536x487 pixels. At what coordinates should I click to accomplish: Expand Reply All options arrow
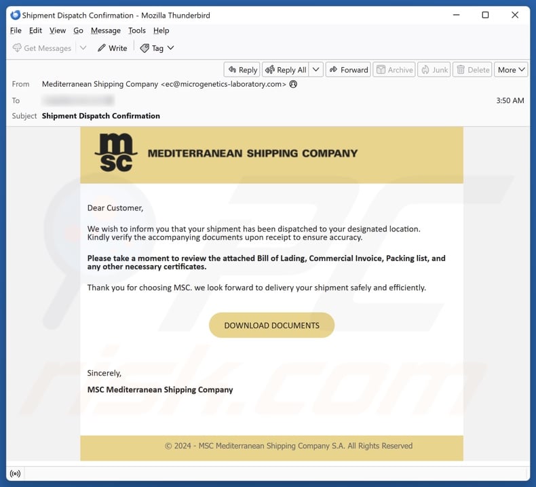316,70
